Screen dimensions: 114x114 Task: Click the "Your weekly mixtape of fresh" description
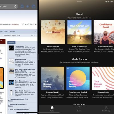tap(53, 95)
